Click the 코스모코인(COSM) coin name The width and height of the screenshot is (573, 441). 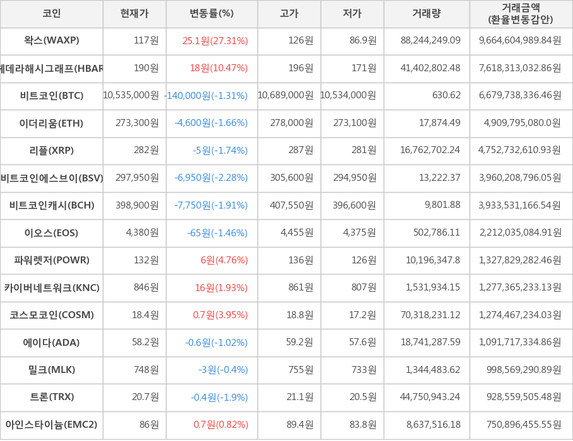(52, 315)
